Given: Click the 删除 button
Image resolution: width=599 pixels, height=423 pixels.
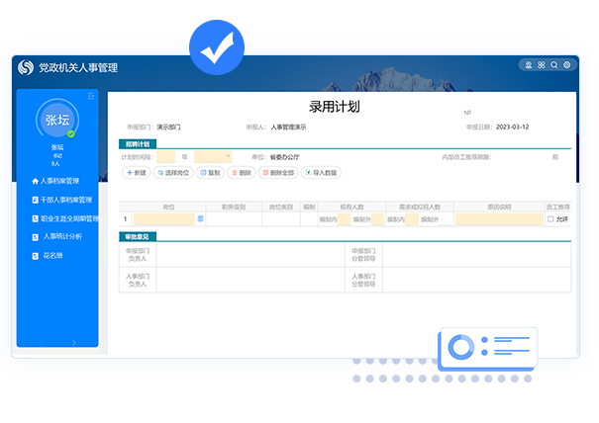Looking at the screenshot, I should [x=242, y=173].
